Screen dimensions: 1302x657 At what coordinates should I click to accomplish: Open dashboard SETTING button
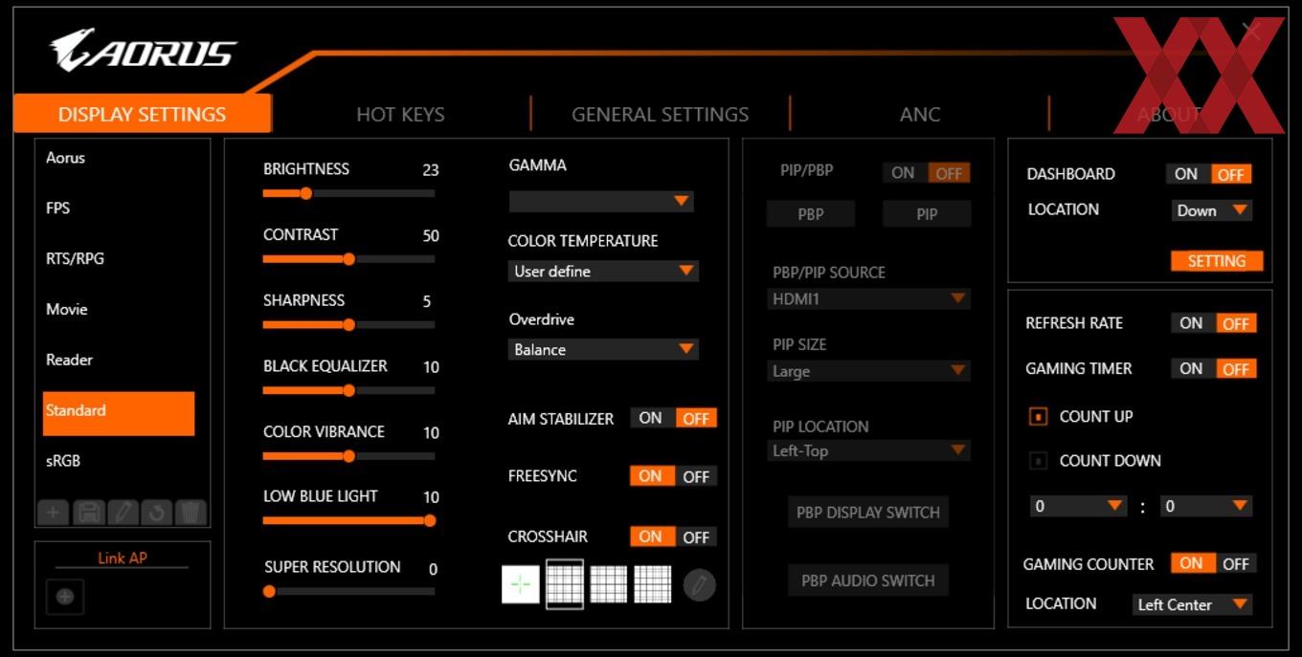(1217, 261)
